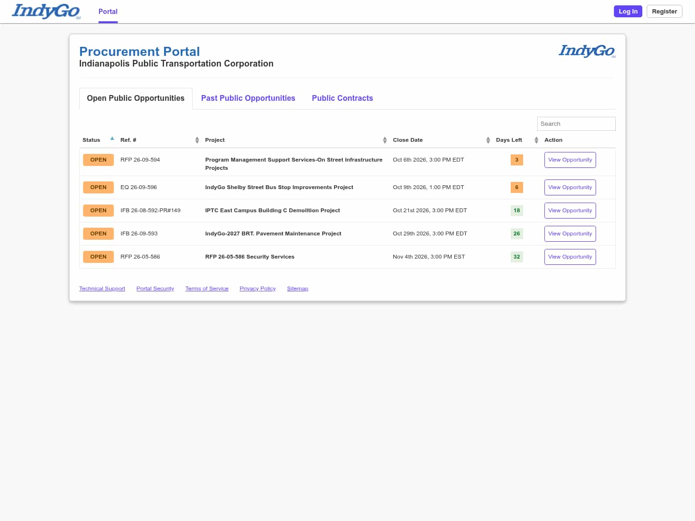Image resolution: width=695 pixels, height=521 pixels.
Task: Click reference number 'IFB 26-08-592-PR#149'
Action: pyautogui.click(x=150, y=210)
